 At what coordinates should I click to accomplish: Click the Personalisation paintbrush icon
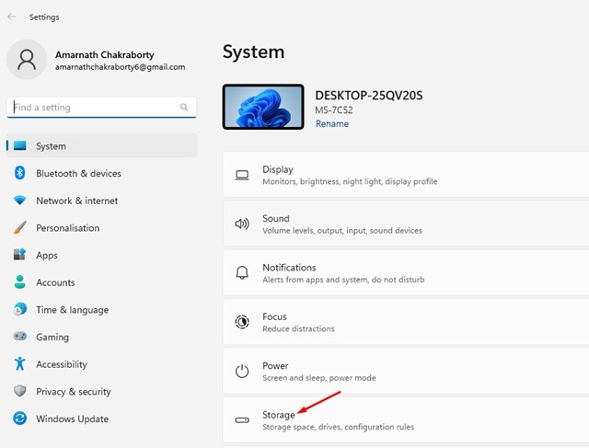click(19, 227)
